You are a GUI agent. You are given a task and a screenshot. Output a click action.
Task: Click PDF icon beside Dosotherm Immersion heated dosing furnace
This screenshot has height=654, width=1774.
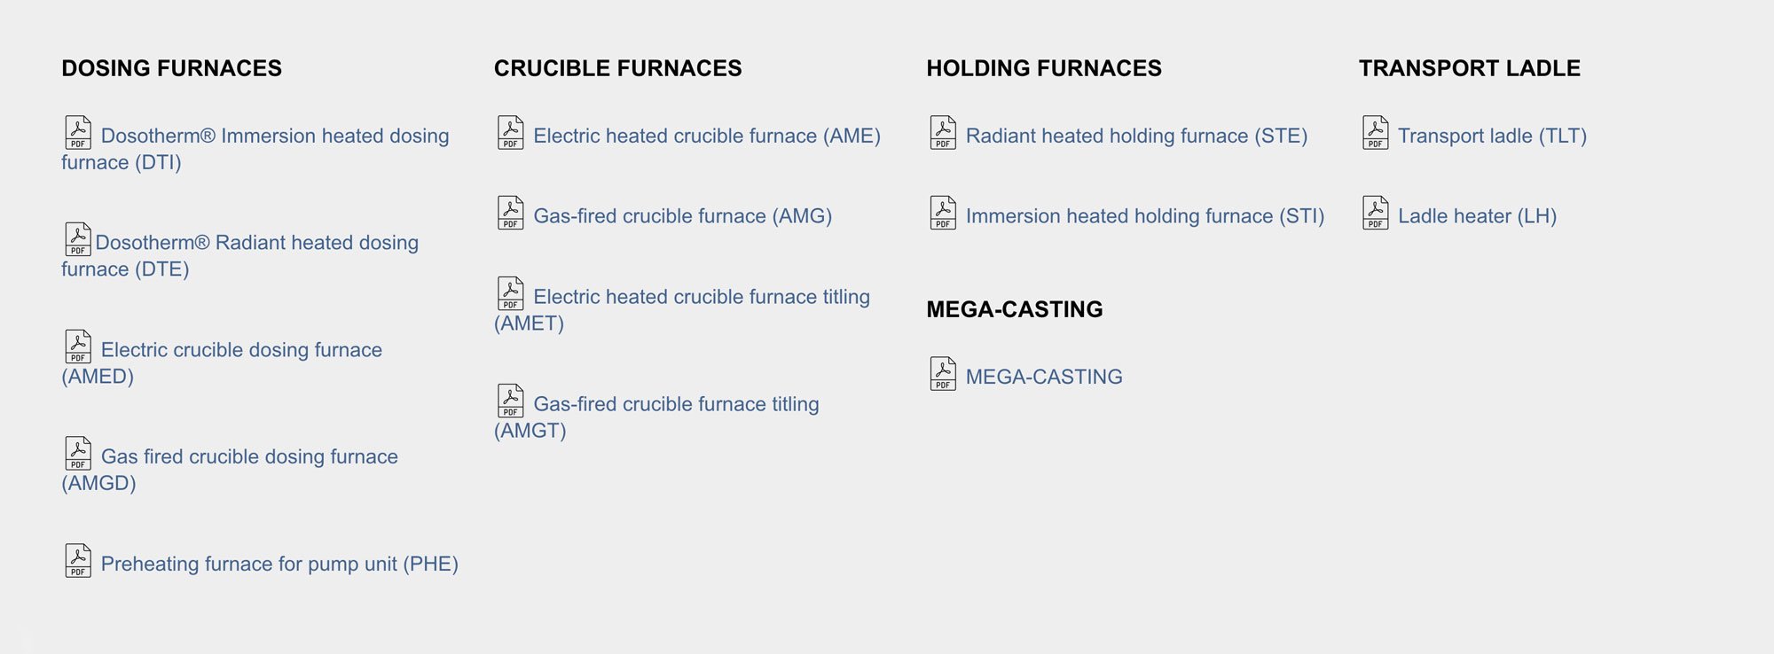(78, 133)
